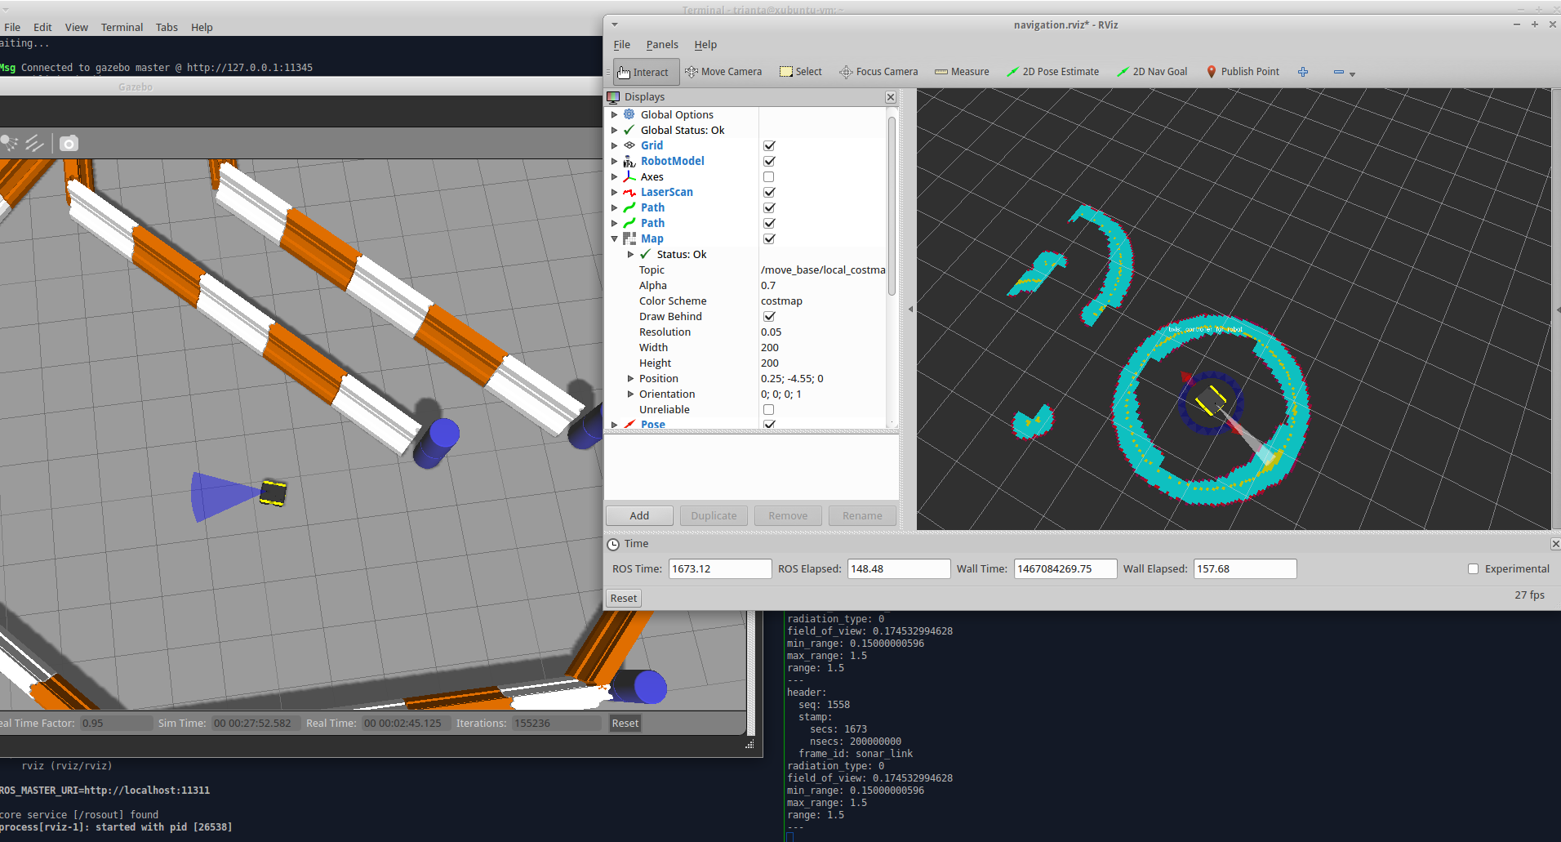Image resolution: width=1561 pixels, height=842 pixels.
Task: Close the Time panel
Action: coord(1554,544)
